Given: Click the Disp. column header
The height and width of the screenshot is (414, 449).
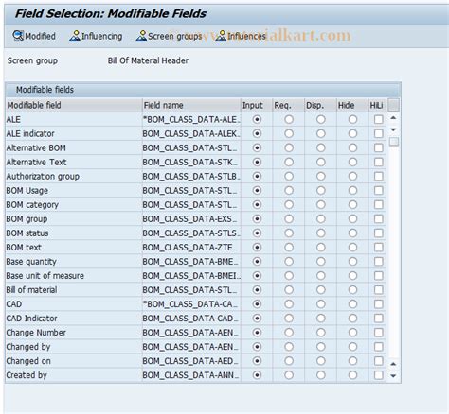Looking at the screenshot, I should (320, 105).
